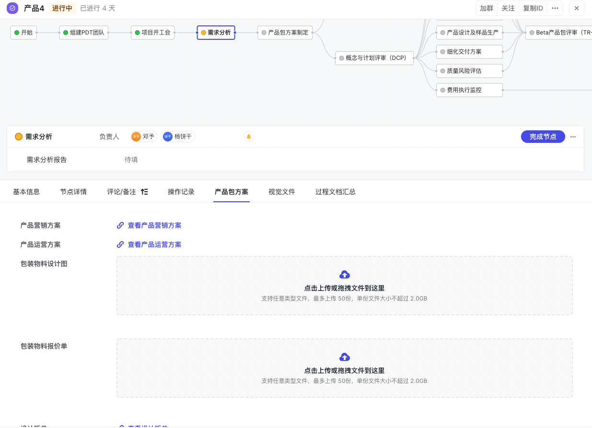Click upload cloud icon for 包装物料报价单

pyautogui.click(x=344, y=357)
